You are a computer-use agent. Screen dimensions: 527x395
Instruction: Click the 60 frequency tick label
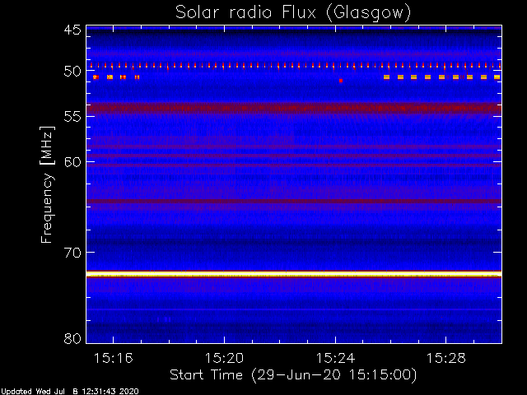coord(72,162)
